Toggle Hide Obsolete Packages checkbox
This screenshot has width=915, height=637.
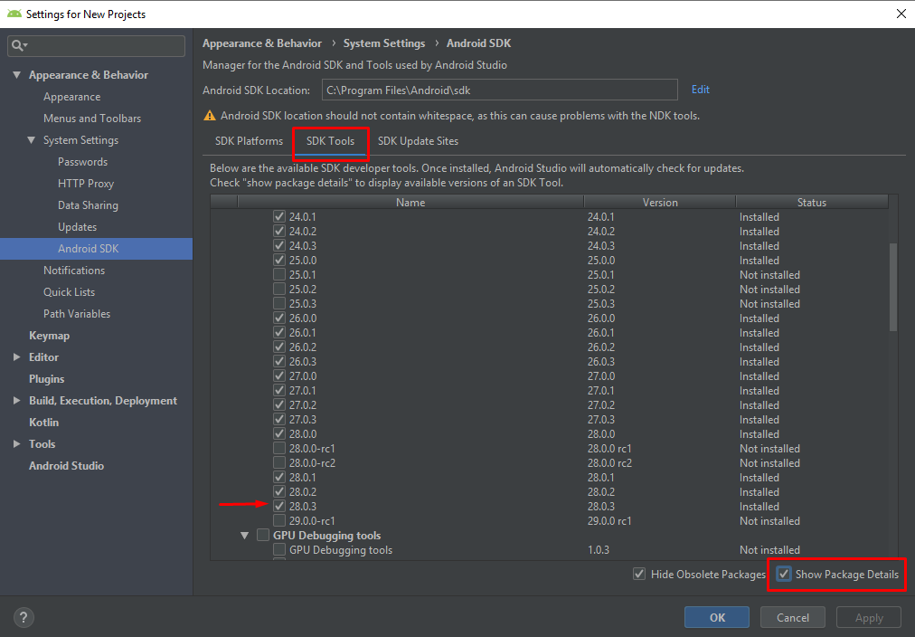tap(639, 574)
